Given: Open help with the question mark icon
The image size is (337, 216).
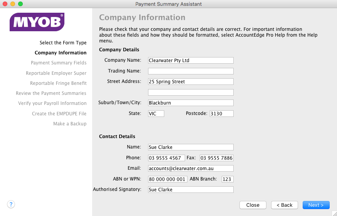Looking at the screenshot, I should coord(11,204).
